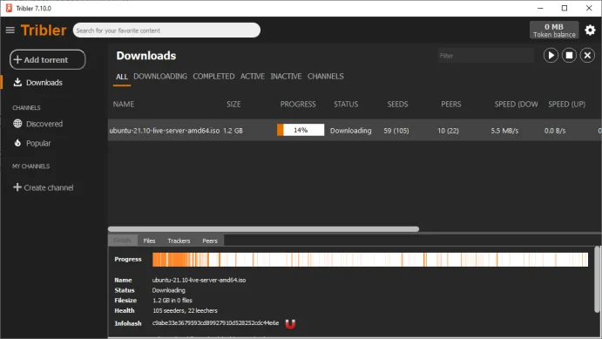
Task: Click the 1.2 GB size cell
Action: pyautogui.click(x=233, y=131)
